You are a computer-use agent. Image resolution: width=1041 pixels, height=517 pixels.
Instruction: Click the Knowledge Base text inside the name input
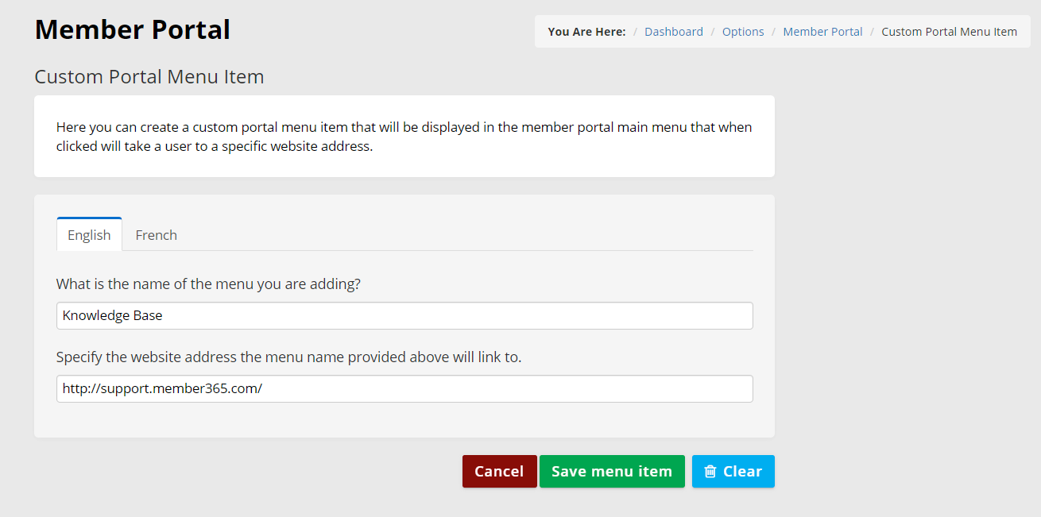click(112, 315)
